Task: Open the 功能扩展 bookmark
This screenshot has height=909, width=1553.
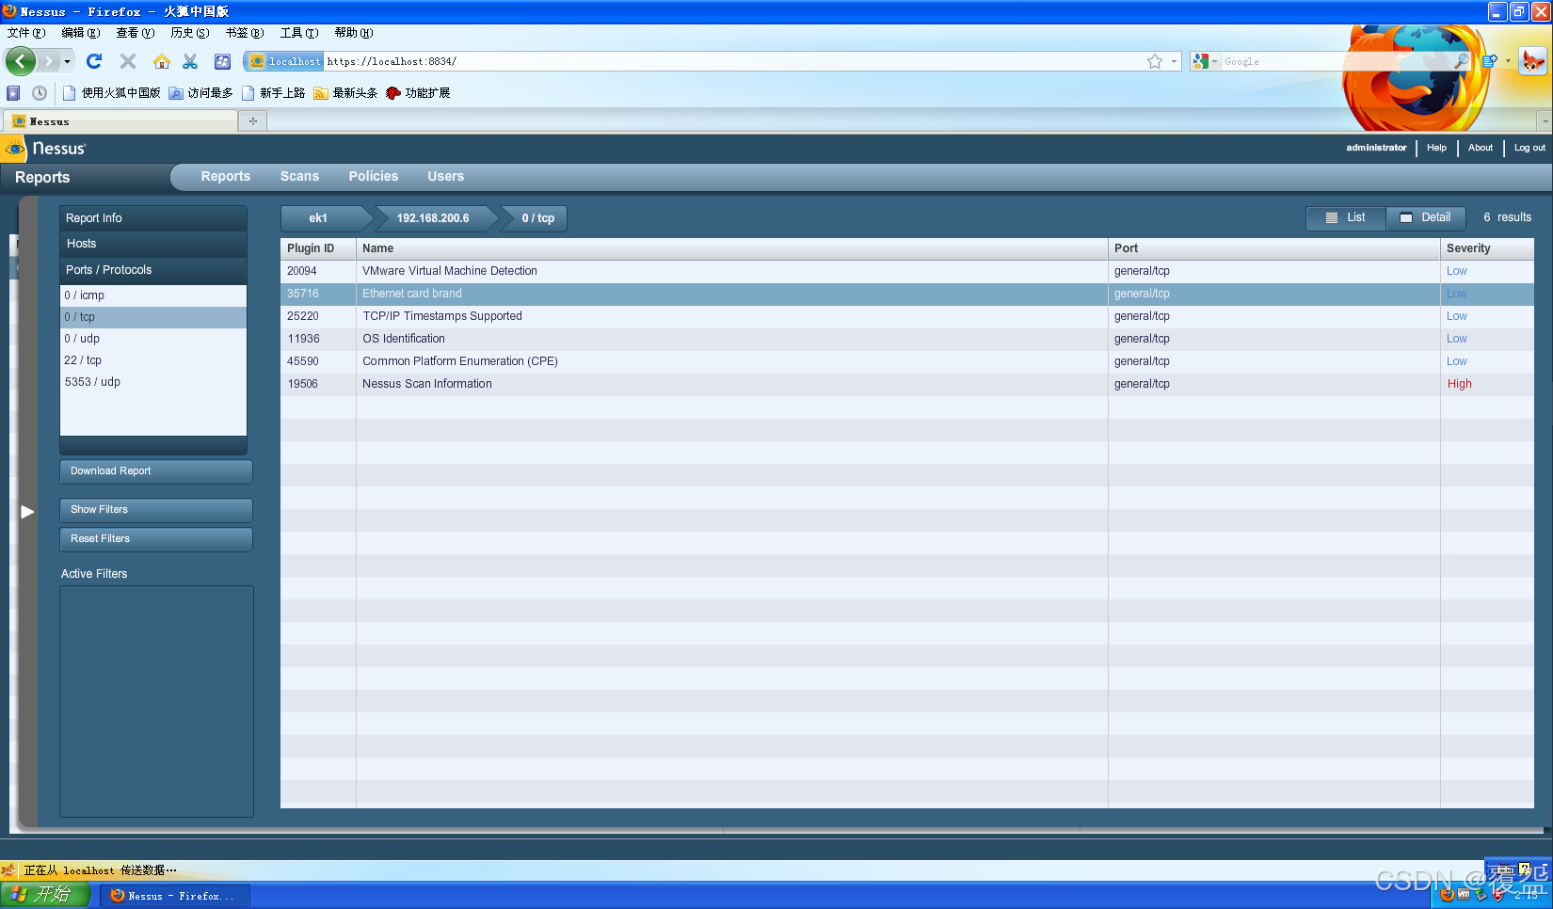Action: tap(418, 93)
